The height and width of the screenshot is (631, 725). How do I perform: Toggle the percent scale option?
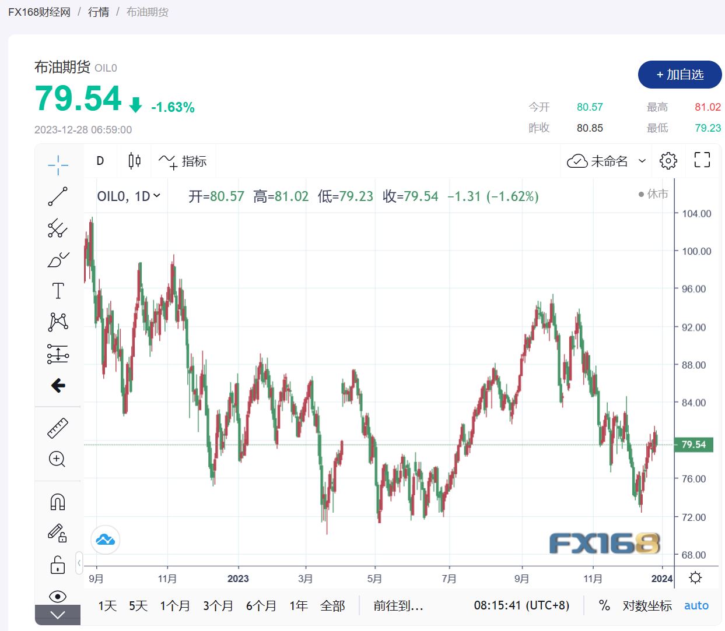(x=604, y=606)
